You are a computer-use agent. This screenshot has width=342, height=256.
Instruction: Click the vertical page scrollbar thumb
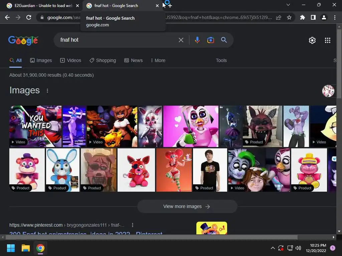click(339, 64)
